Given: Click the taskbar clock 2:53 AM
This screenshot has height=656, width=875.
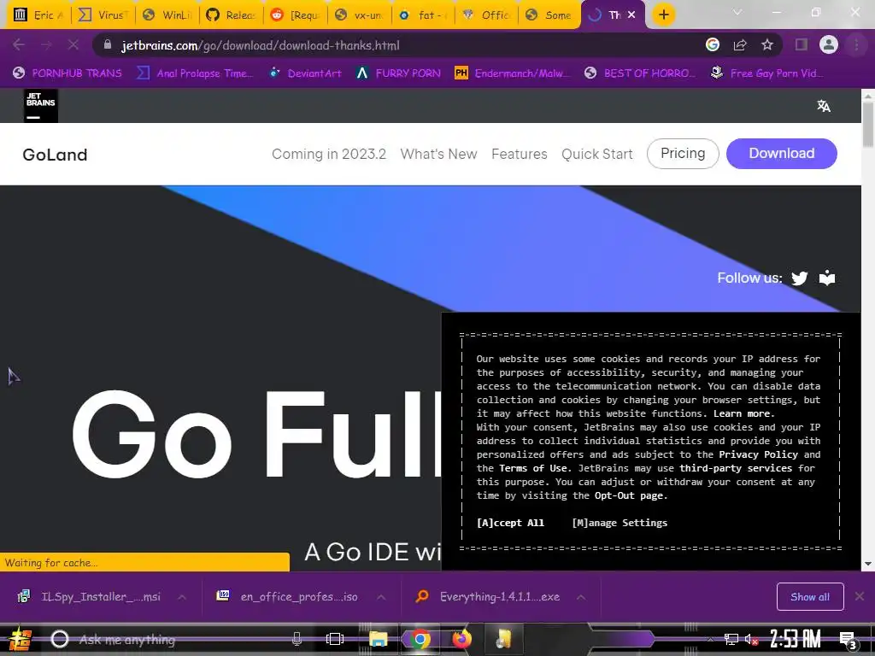Looking at the screenshot, I should click(796, 639).
